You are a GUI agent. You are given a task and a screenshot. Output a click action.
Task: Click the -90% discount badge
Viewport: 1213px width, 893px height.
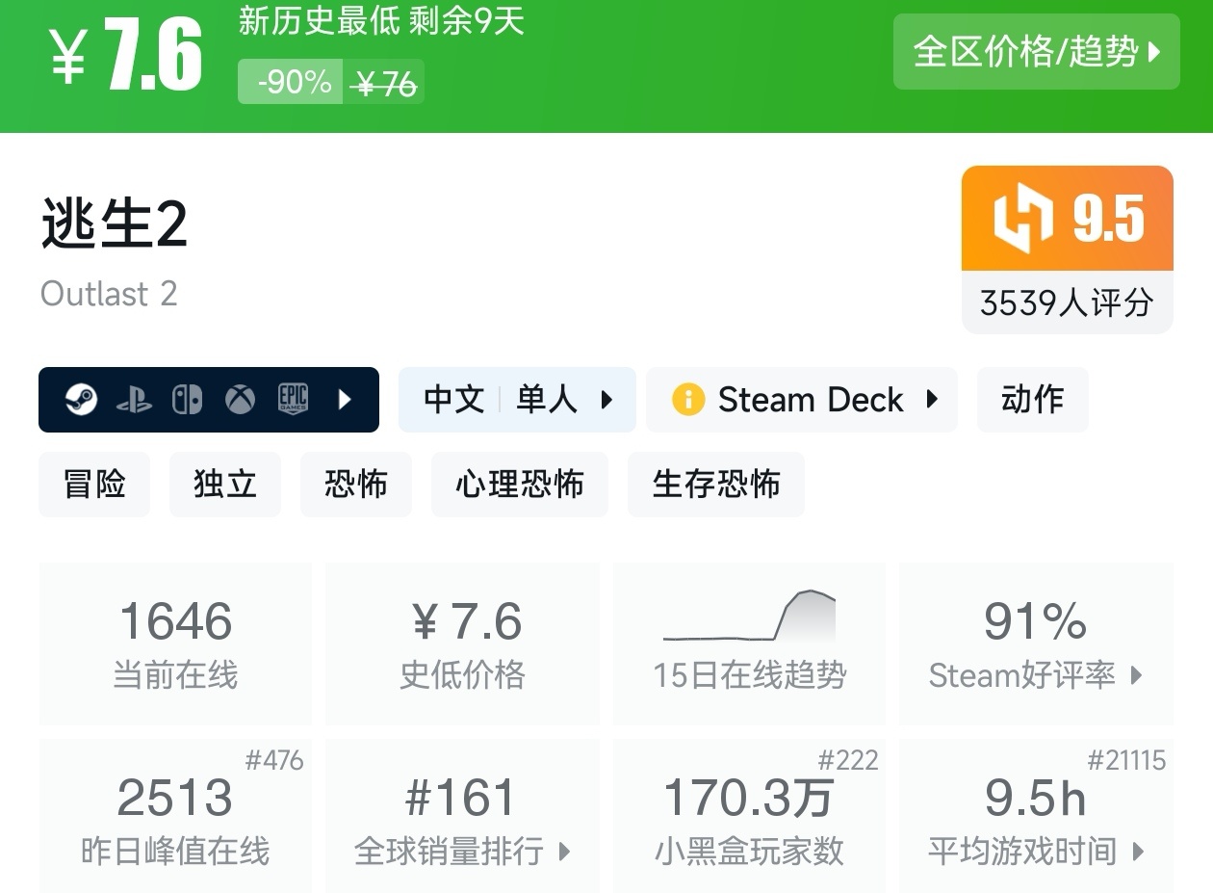(x=289, y=82)
